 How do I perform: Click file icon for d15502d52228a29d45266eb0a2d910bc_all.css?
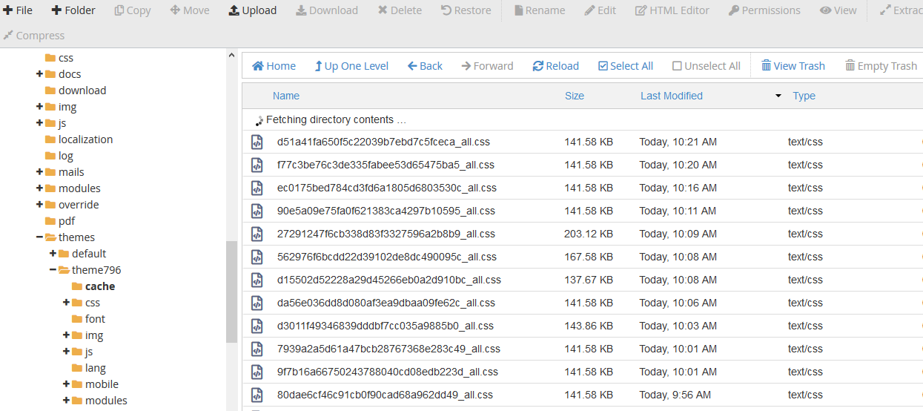click(x=257, y=280)
